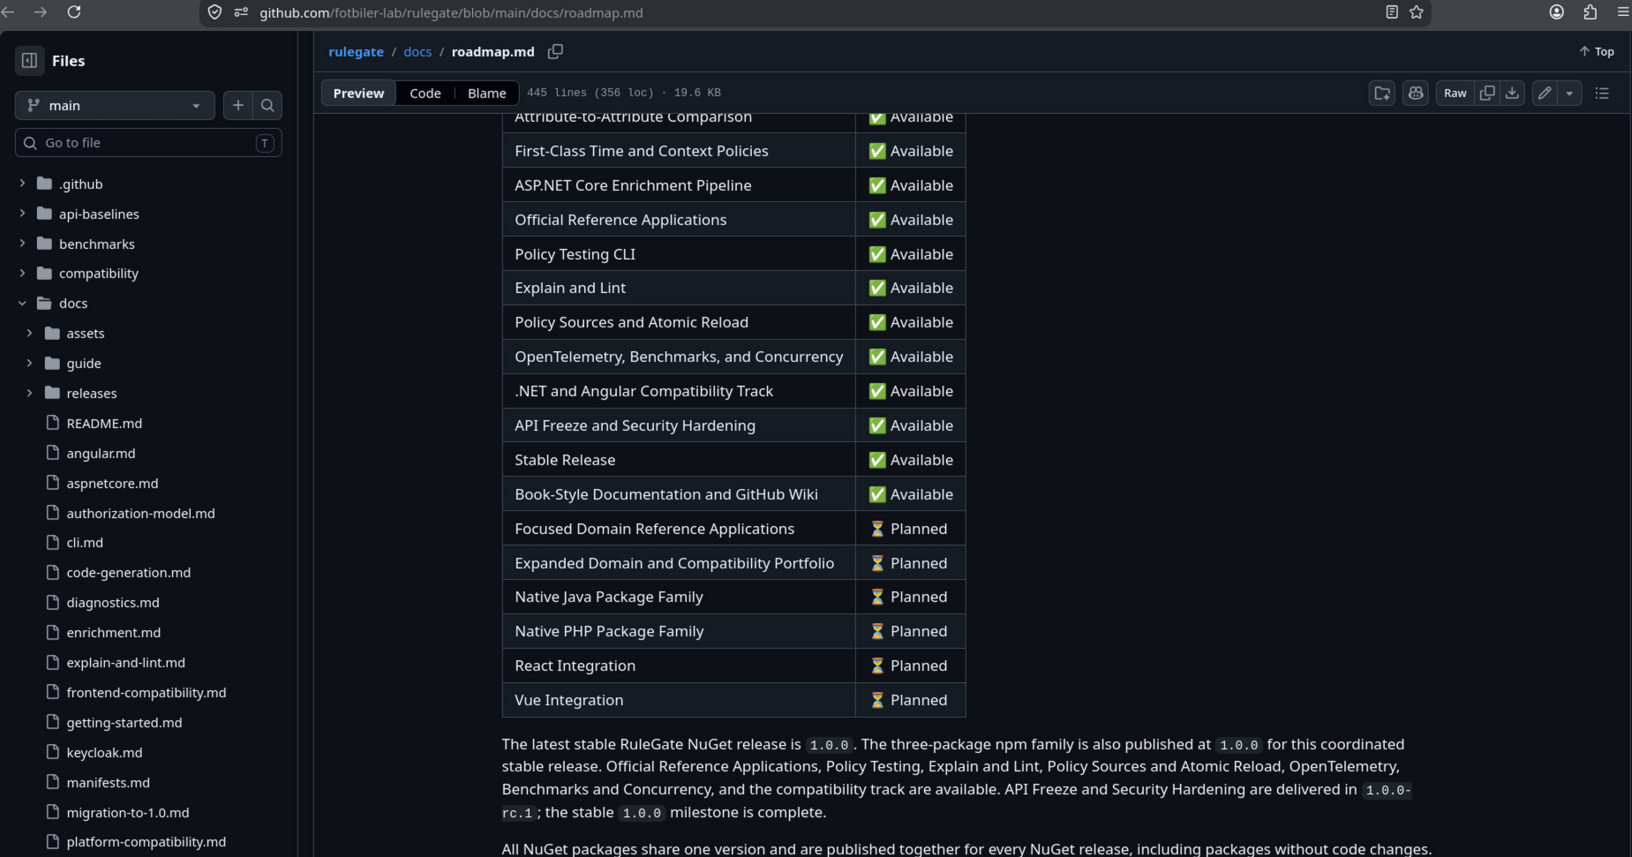Open more edit options dropdown arrow

coord(1569,93)
